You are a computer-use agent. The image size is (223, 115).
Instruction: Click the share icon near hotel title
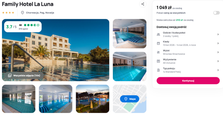(143, 4)
